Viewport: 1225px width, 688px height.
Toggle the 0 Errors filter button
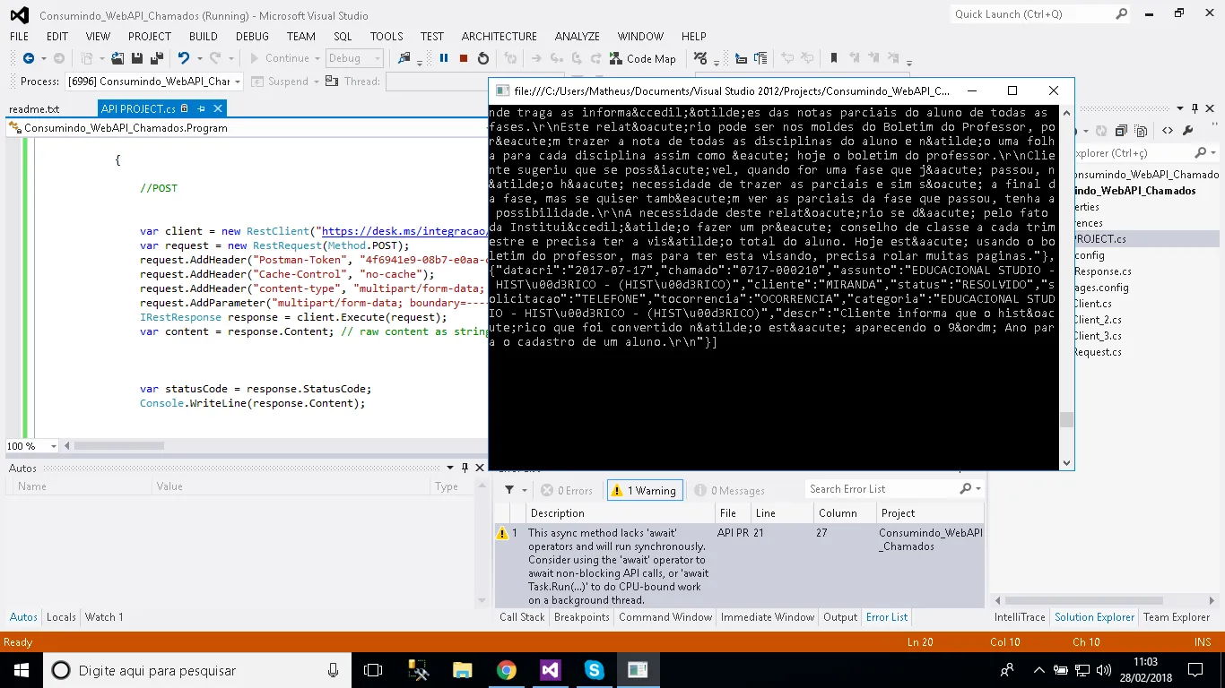[x=567, y=490]
